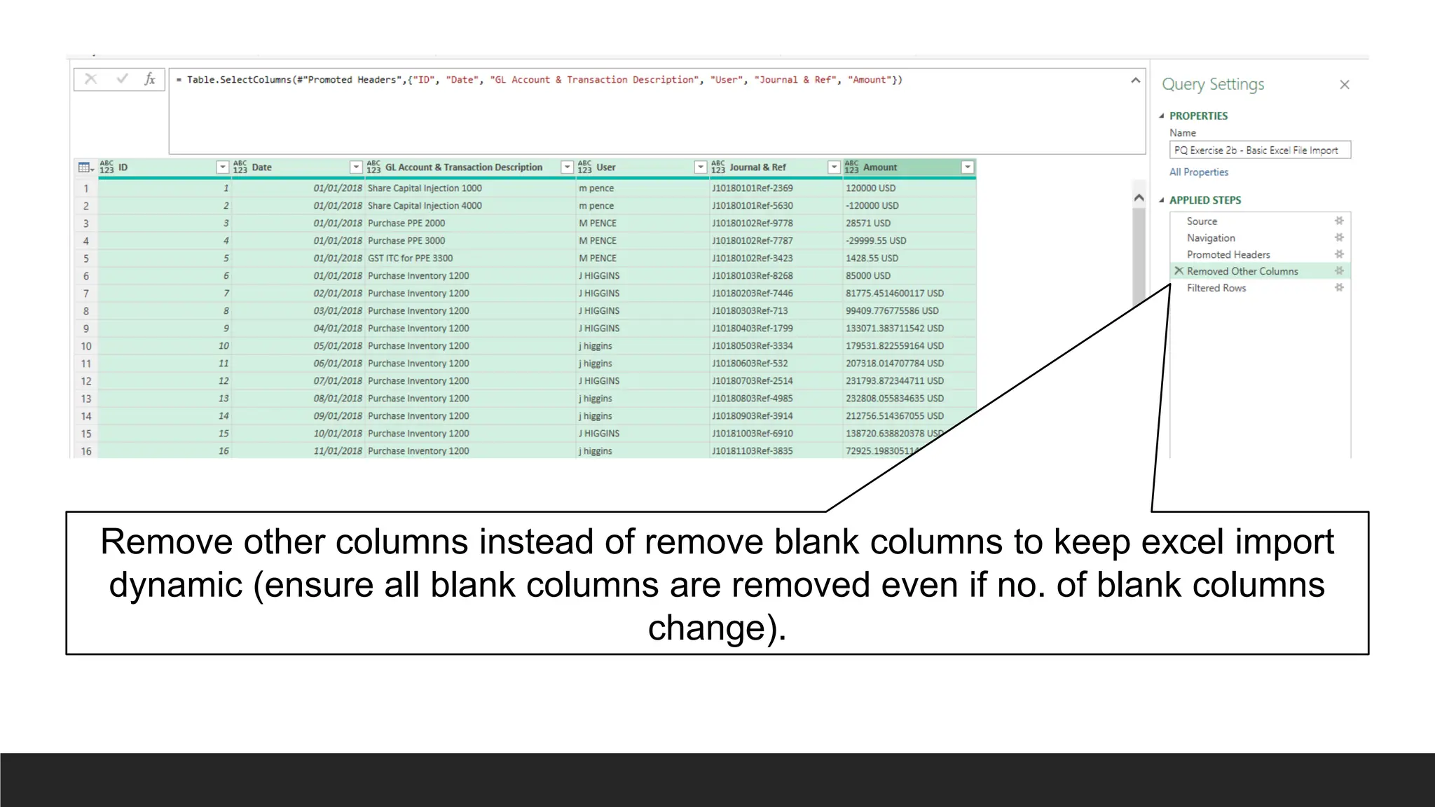
Task: Open the ID column filter dropdown
Action: tap(222, 167)
